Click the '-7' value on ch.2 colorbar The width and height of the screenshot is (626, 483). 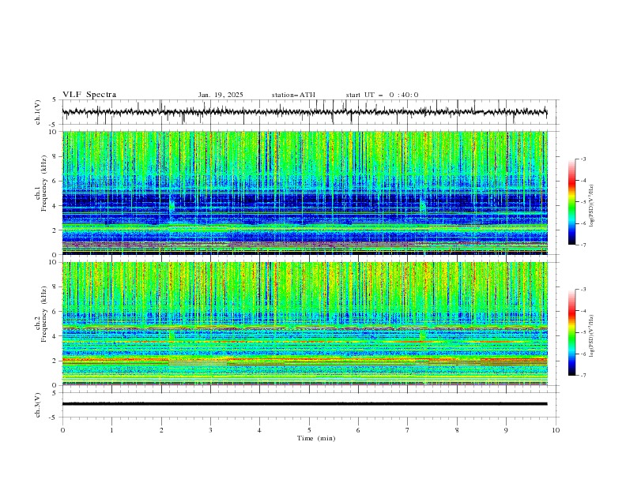[583, 376]
